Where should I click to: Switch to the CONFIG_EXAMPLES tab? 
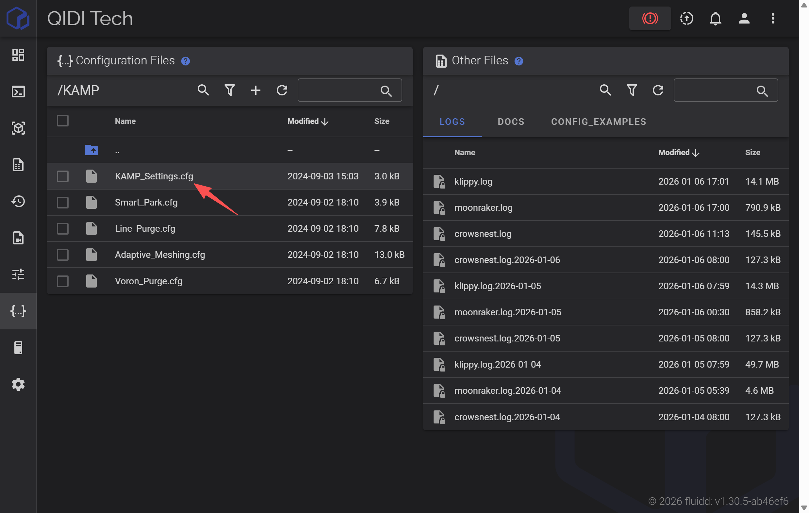coord(598,122)
